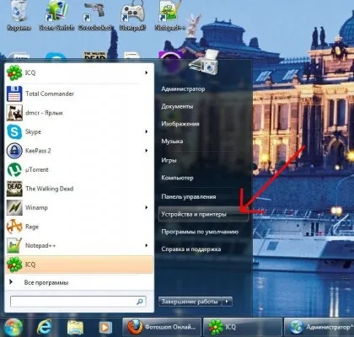The height and width of the screenshot is (337, 354).
Task: Click the Total Commander floppy icon
Action: click(x=14, y=94)
